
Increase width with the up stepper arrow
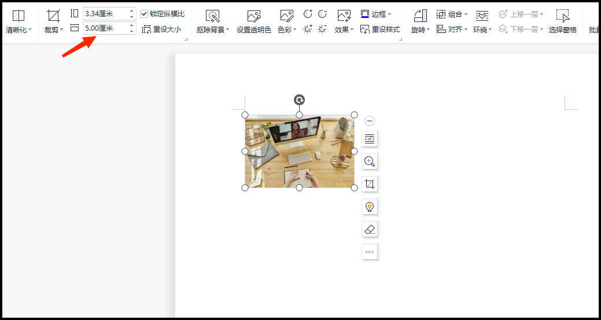pyautogui.click(x=132, y=25)
